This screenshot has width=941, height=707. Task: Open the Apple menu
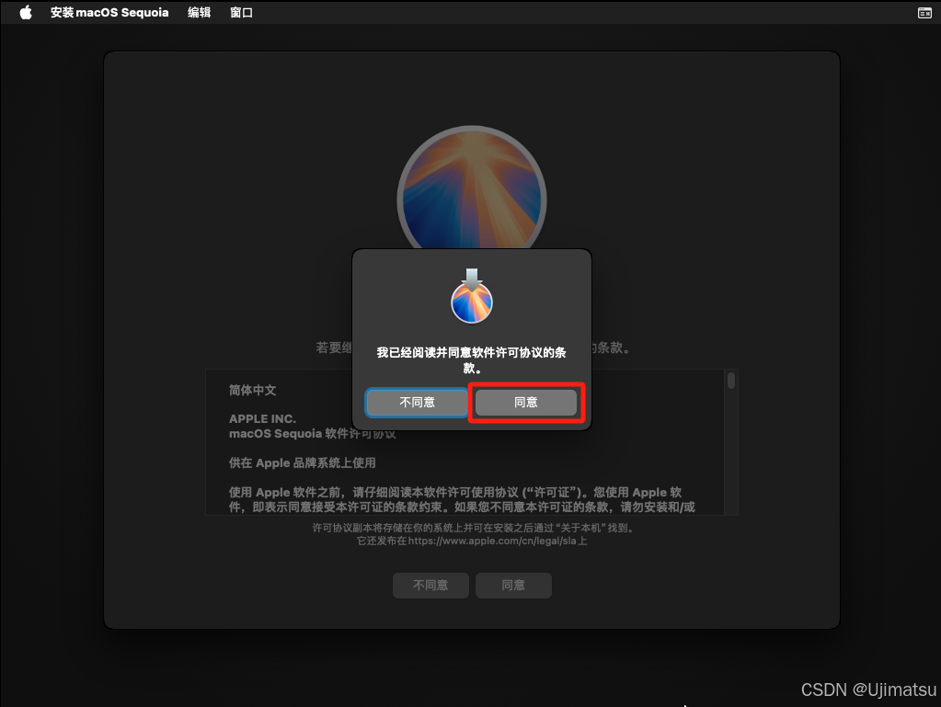[x=25, y=13]
